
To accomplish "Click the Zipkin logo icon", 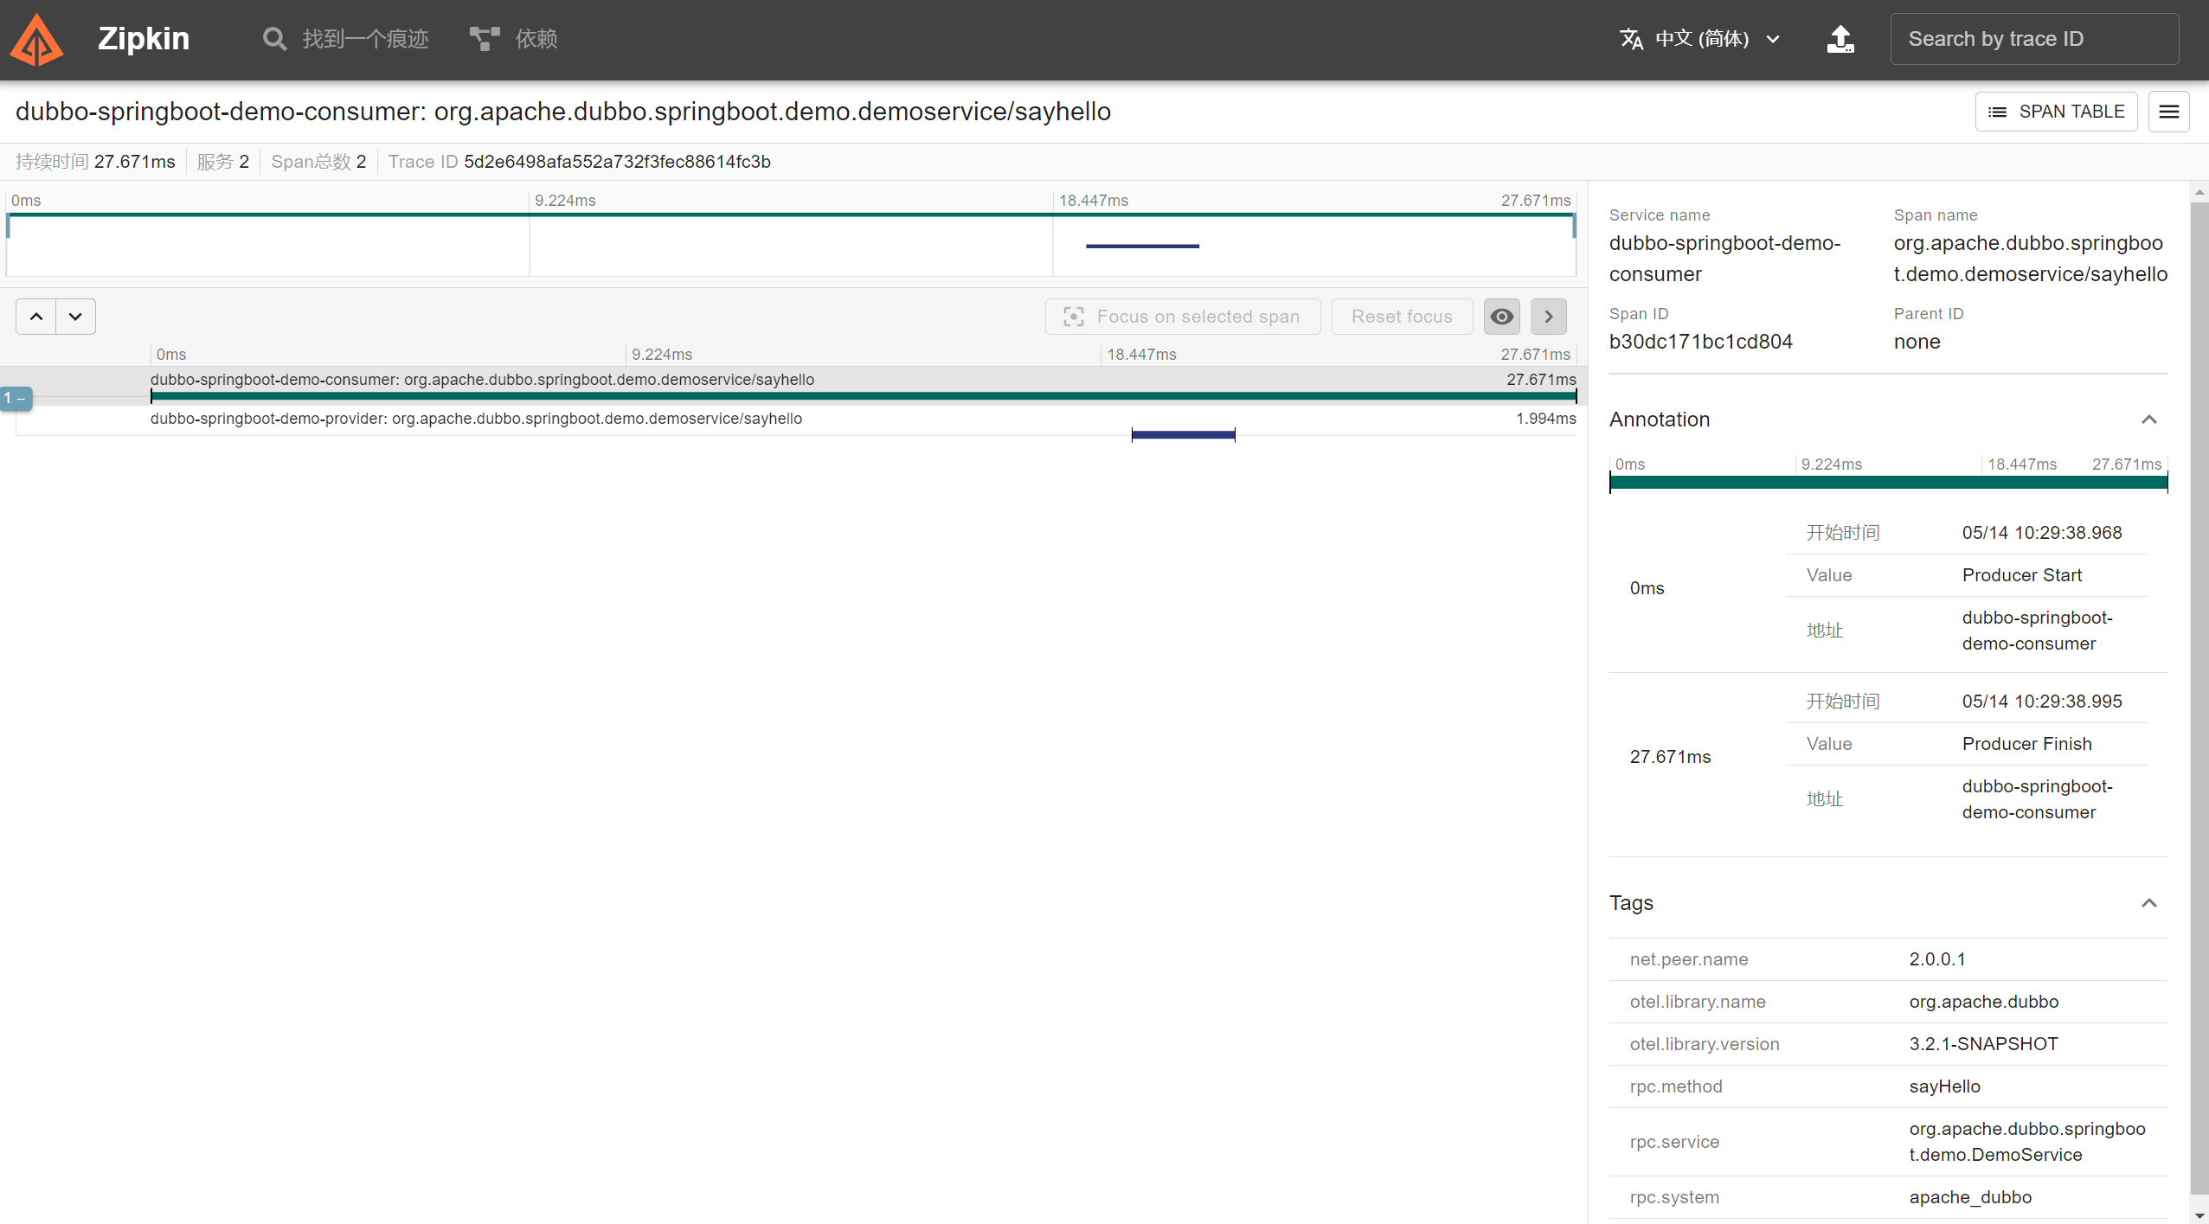I will [x=36, y=40].
